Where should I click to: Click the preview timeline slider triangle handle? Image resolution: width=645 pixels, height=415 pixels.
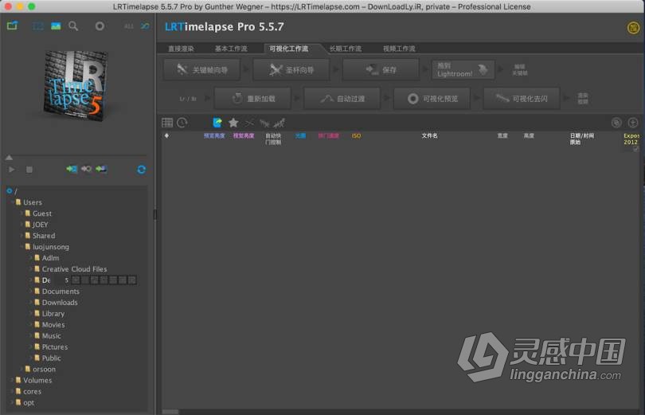9,158
